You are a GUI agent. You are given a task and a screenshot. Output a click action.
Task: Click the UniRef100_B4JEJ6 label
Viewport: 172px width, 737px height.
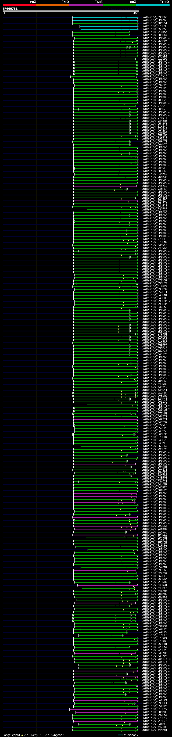pos(154,207)
